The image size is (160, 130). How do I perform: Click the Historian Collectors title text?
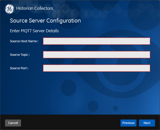[x=35, y=8]
